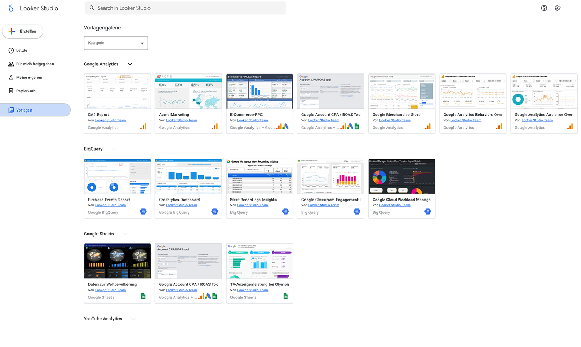This screenshot has height=347, width=581.
Task: Click the Looker Studio logo icon
Action: (11, 8)
